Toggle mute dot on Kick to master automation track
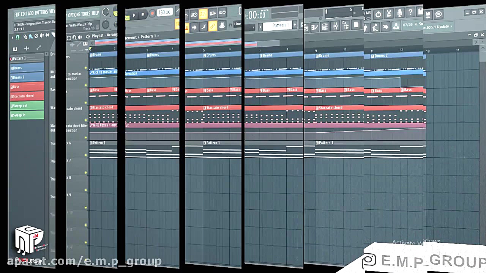Screen dimensions: 486x273 point(85,85)
